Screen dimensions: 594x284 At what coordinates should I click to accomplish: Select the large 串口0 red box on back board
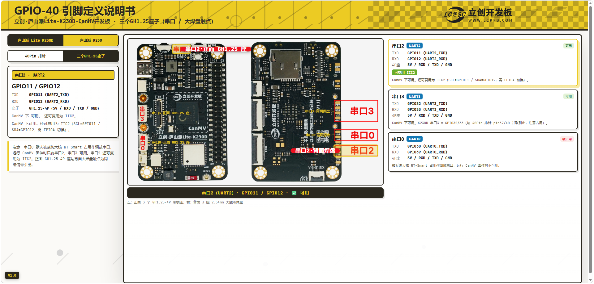(356, 135)
